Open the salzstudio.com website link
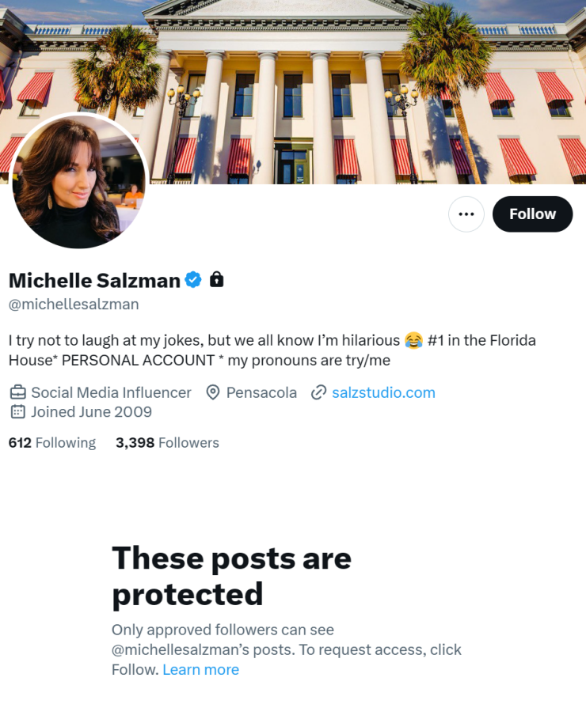 pyautogui.click(x=383, y=392)
